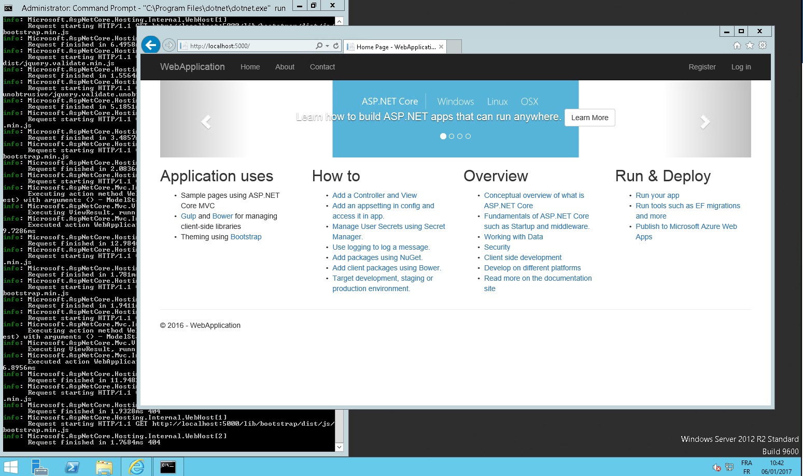Viewport: 803px width, 476px height.
Task: Select the fourth carousel slide indicator
Action: 468,136
